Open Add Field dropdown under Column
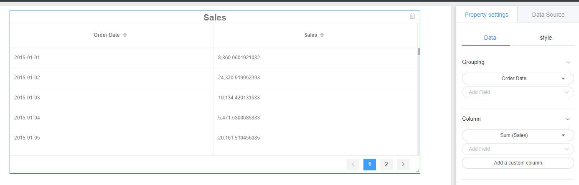Viewport: 579px width, 185px height. click(x=518, y=149)
